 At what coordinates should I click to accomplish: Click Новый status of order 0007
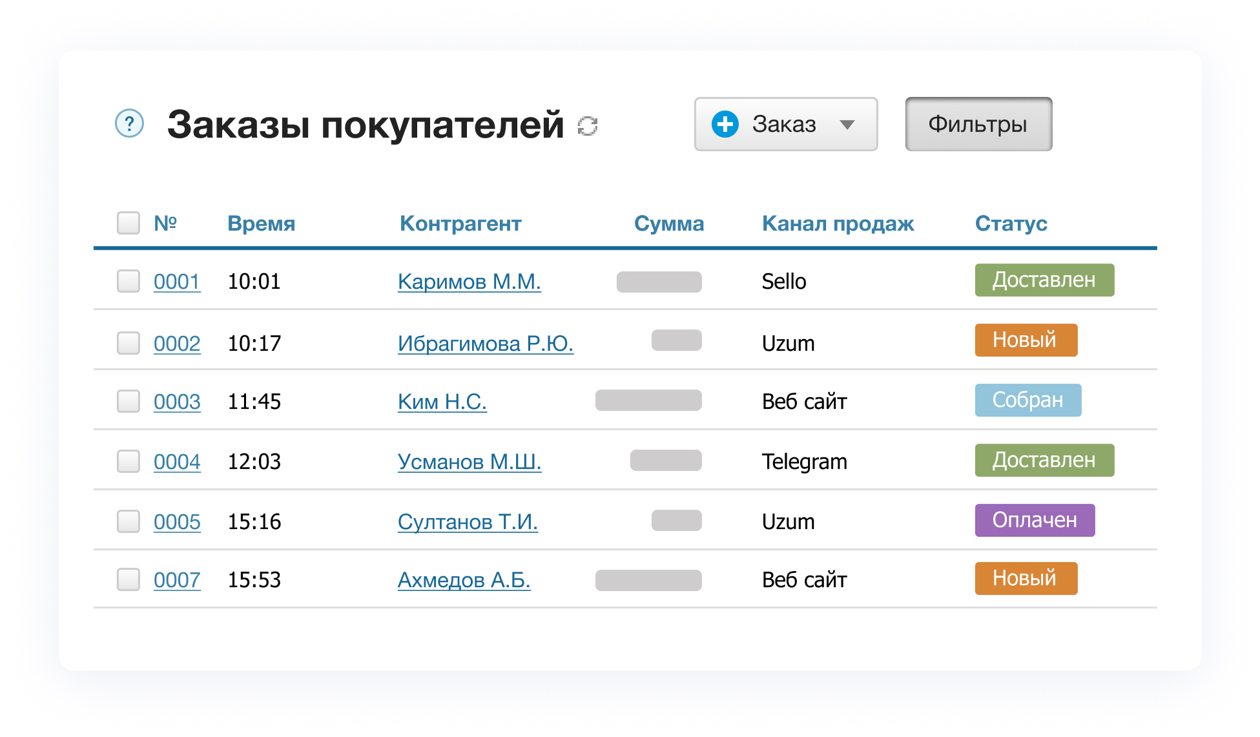click(x=1026, y=578)
